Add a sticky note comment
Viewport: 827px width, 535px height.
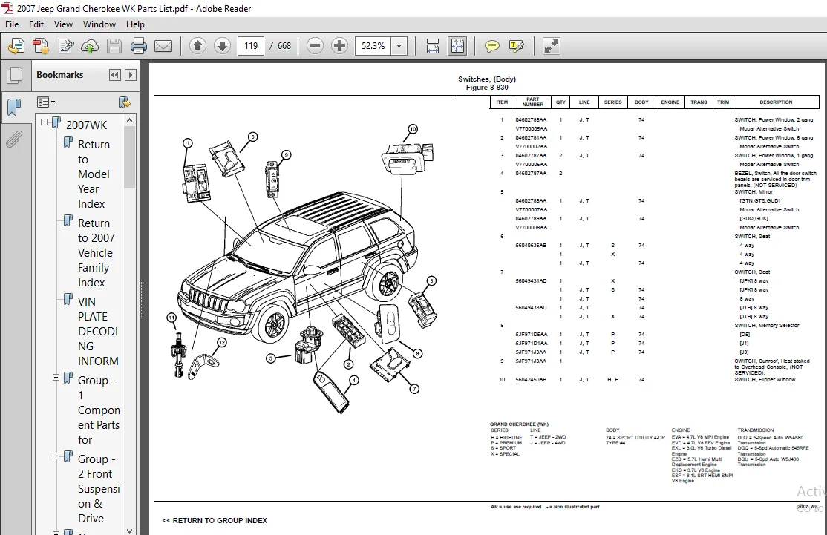tap(491, 47)
